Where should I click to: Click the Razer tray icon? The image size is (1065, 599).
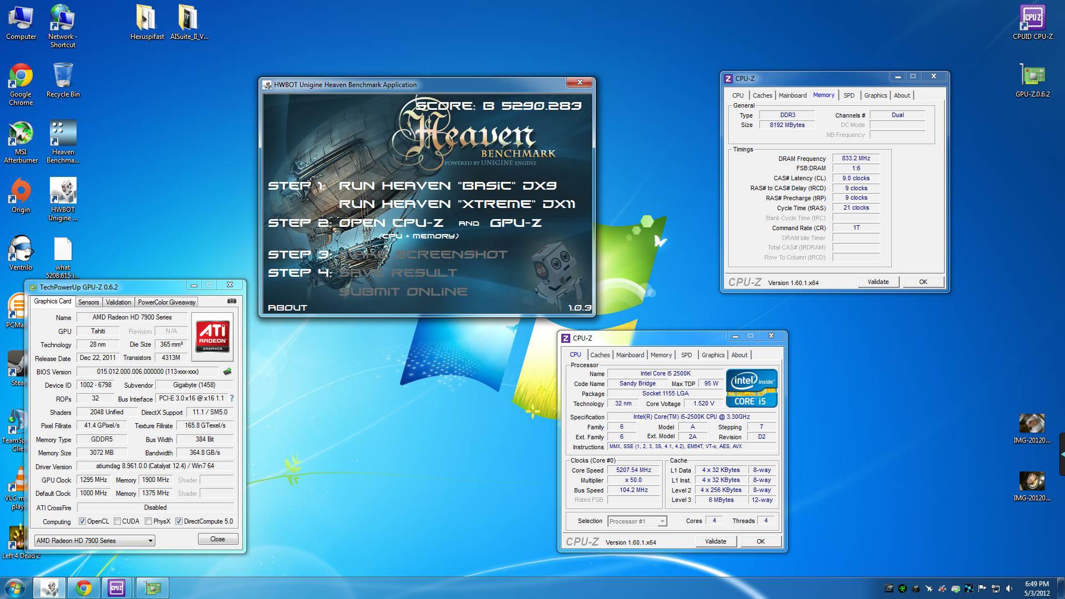pyautogui.click(x=902, y=588)
